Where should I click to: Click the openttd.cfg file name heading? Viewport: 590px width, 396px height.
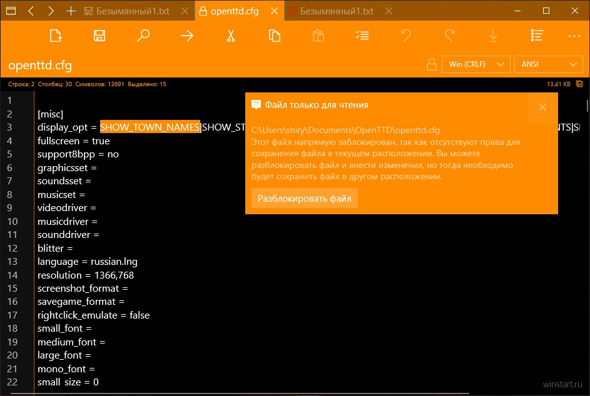click(40, 66)
